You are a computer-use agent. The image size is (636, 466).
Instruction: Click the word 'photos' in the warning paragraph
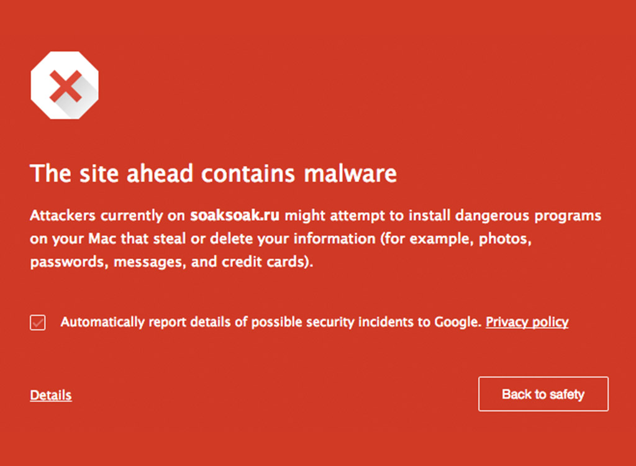pos(503,239)
